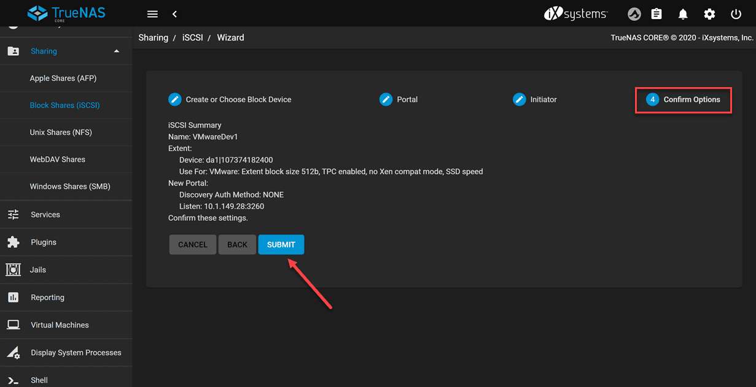Click the Reporting chart icon
This screenshot has height=387, width=756.
click(13, 297)
